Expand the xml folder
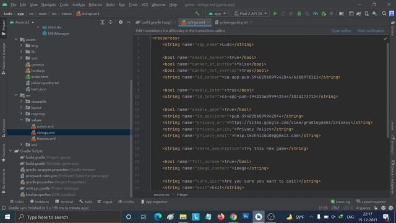The width and height of the screenshot is (396, 223). coord(22,144)
